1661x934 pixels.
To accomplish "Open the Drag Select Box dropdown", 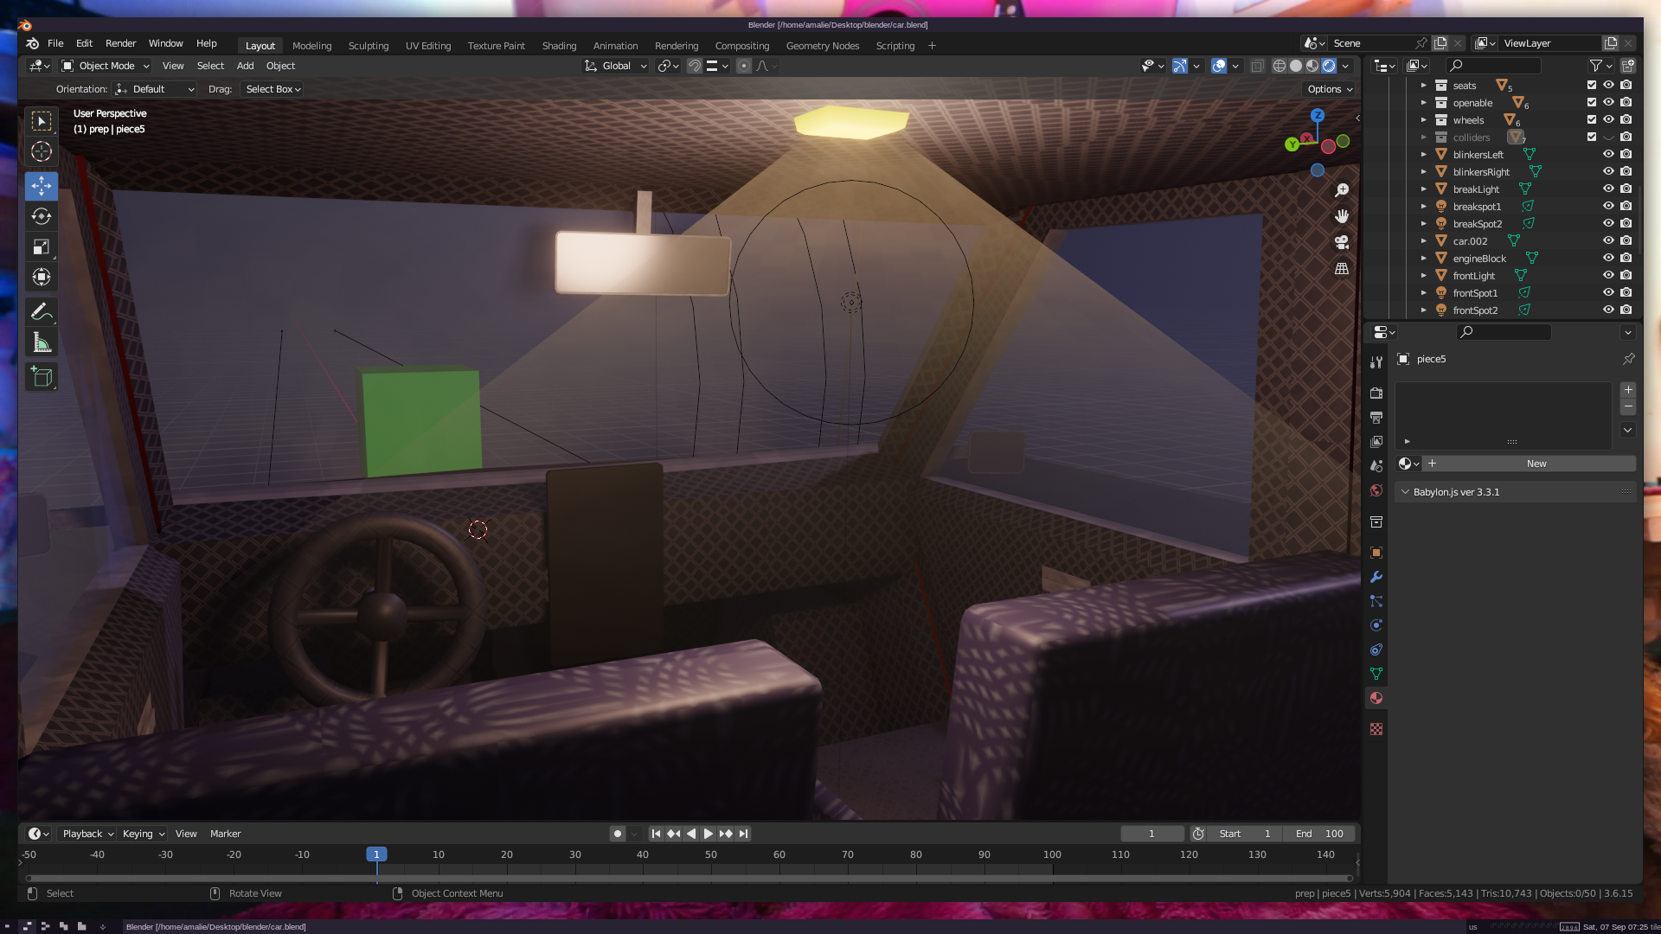I will point(273,89).
